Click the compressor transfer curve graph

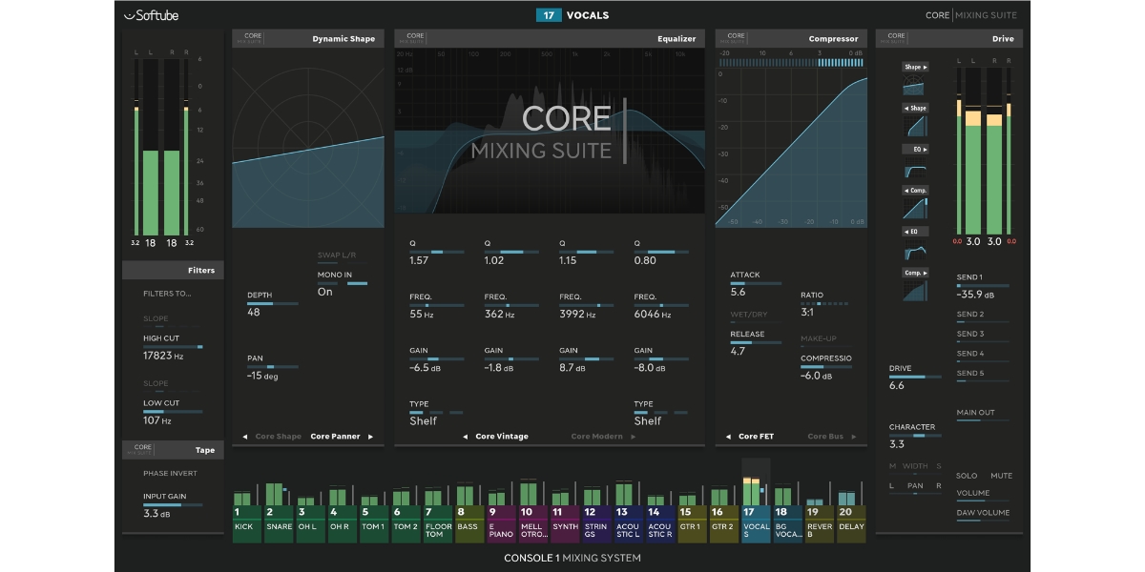(x=791, y=147)
